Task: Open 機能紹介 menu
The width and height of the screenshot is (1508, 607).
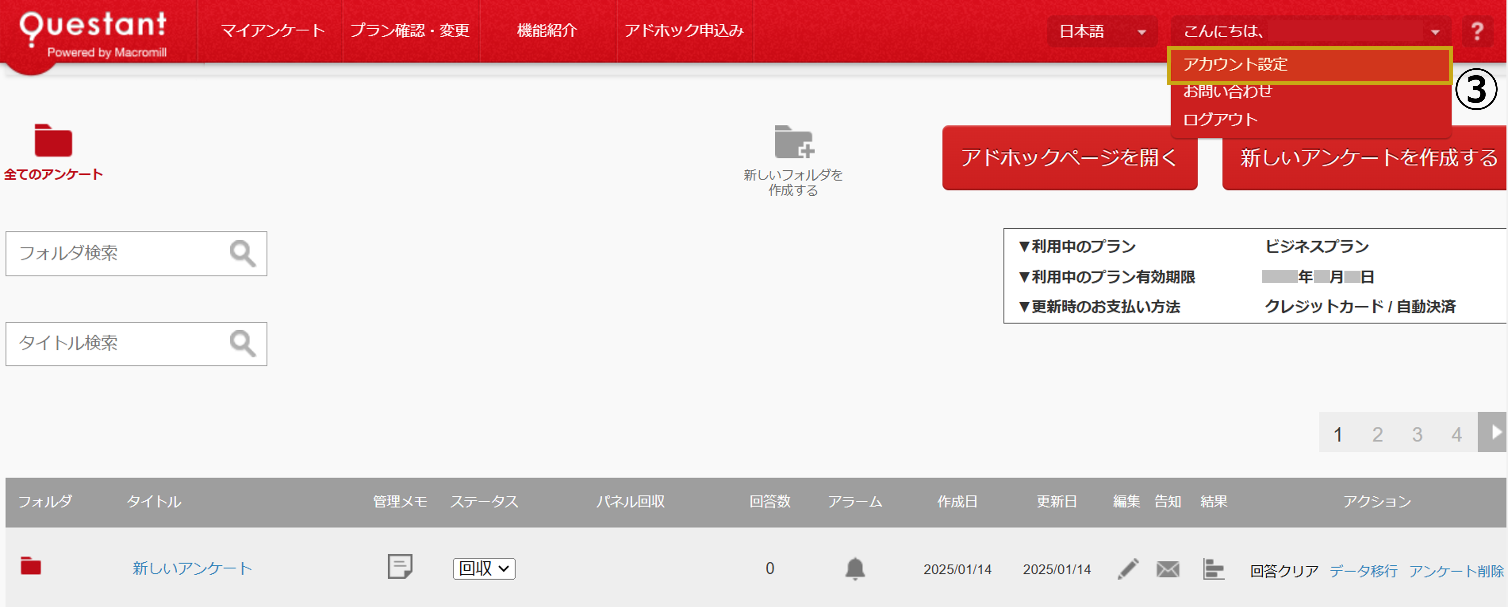Action: click(547, 30)
